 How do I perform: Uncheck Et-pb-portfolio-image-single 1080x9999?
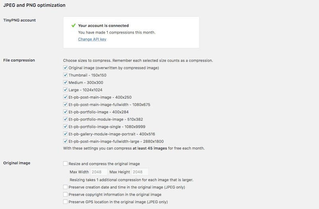coord(65,126)
